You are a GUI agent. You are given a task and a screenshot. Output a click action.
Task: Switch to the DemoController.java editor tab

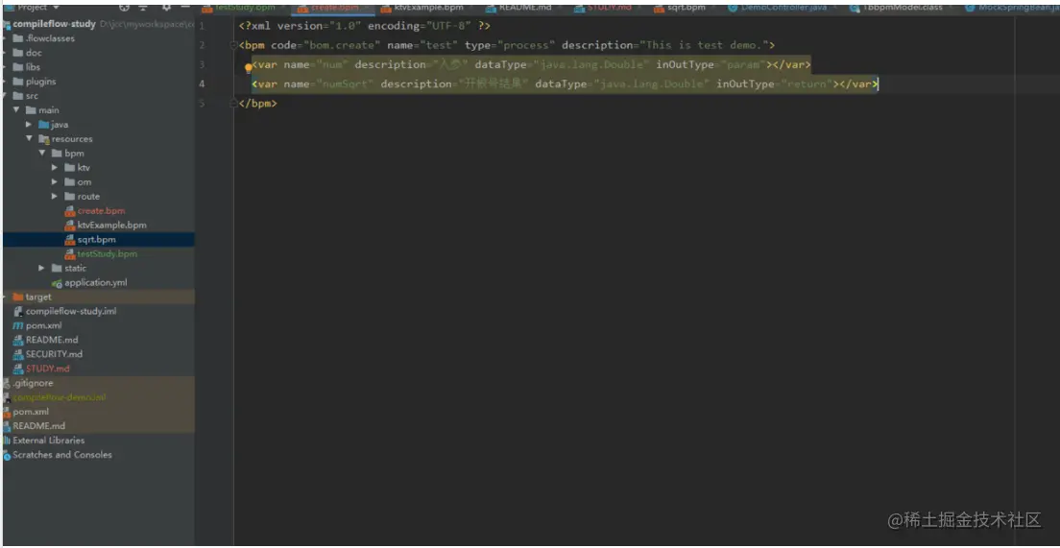coord(783,8)
